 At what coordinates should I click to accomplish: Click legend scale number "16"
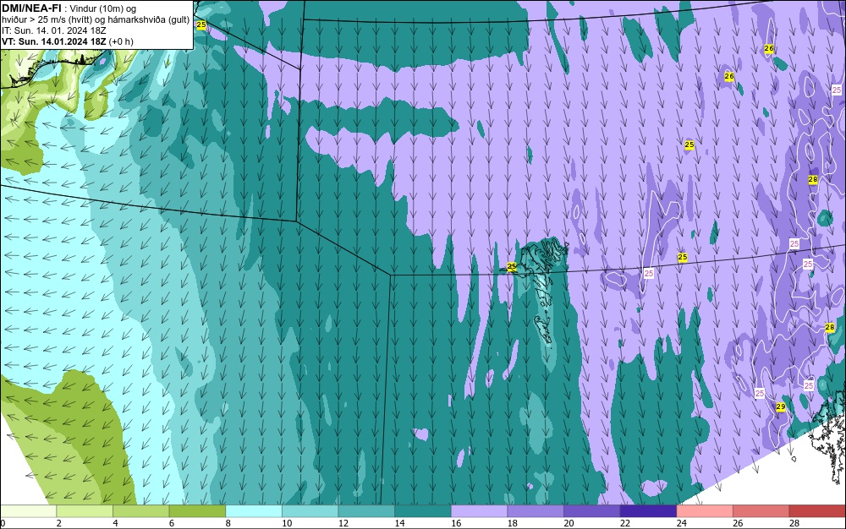click(456, 523)
